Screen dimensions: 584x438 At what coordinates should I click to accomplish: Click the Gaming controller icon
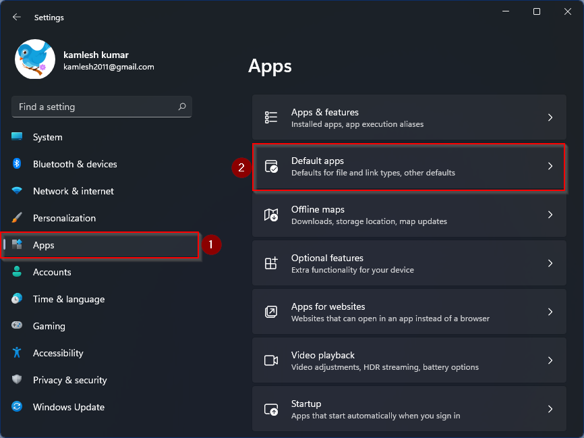click(17, 326)
